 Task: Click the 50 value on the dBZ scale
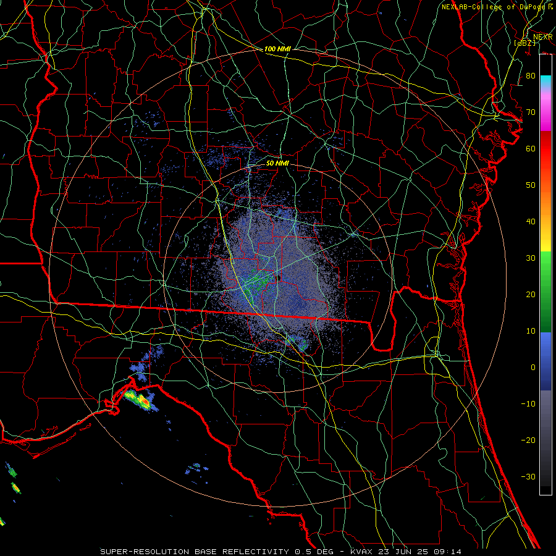[531, 185]
